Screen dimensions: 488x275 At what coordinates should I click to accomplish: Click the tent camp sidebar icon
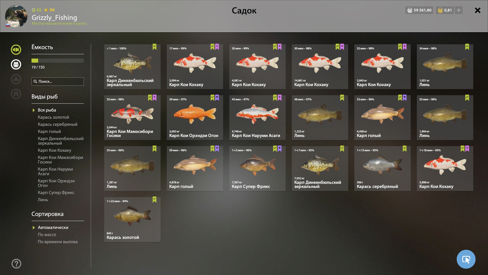click(x=16, y=79)
